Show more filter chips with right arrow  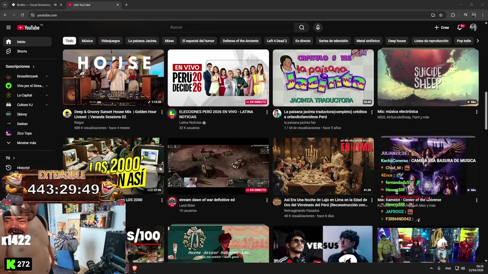click(477, 41)
